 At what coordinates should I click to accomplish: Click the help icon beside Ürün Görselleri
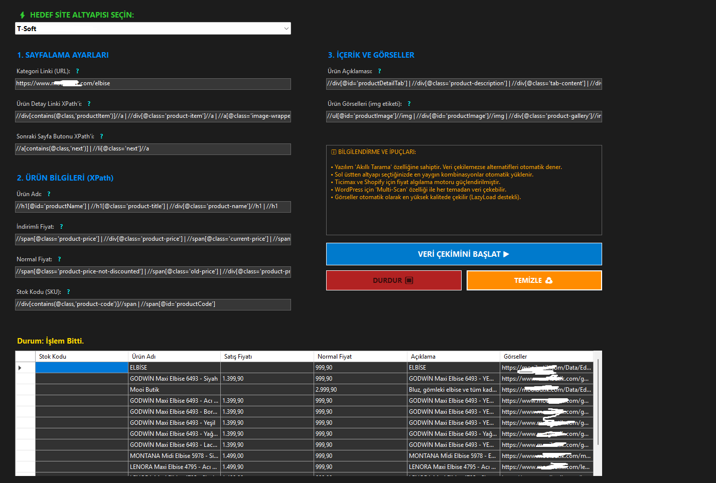click(x=409, y=104)
